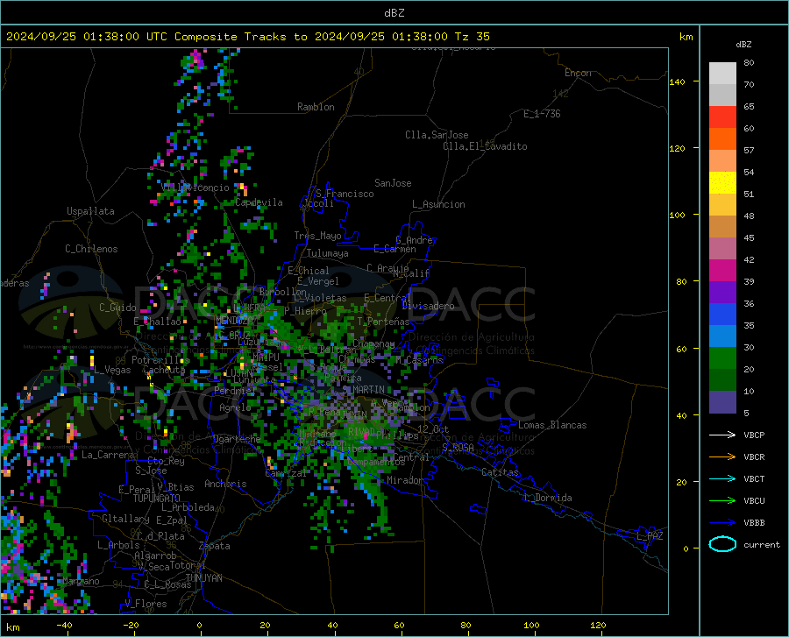This screenshot has height=637, width=789.
Task: Click the 'Ramblon' map label
Action: [x=316, y=107]
